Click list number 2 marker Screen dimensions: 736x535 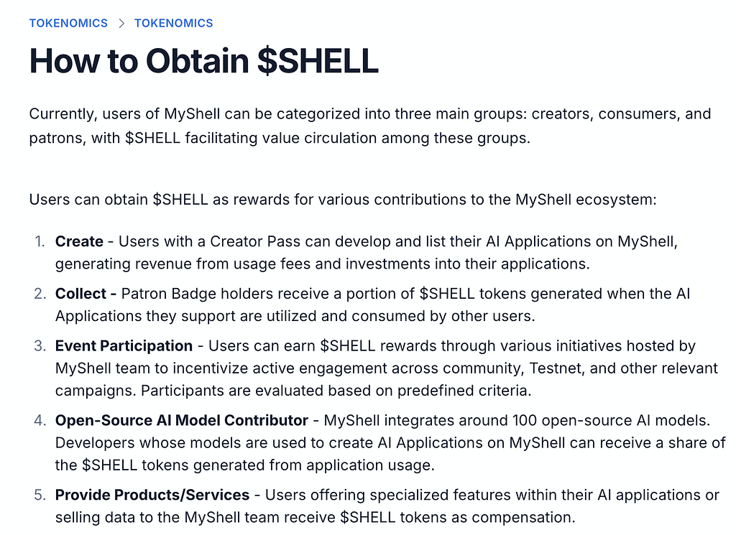(x=40, y=294)
